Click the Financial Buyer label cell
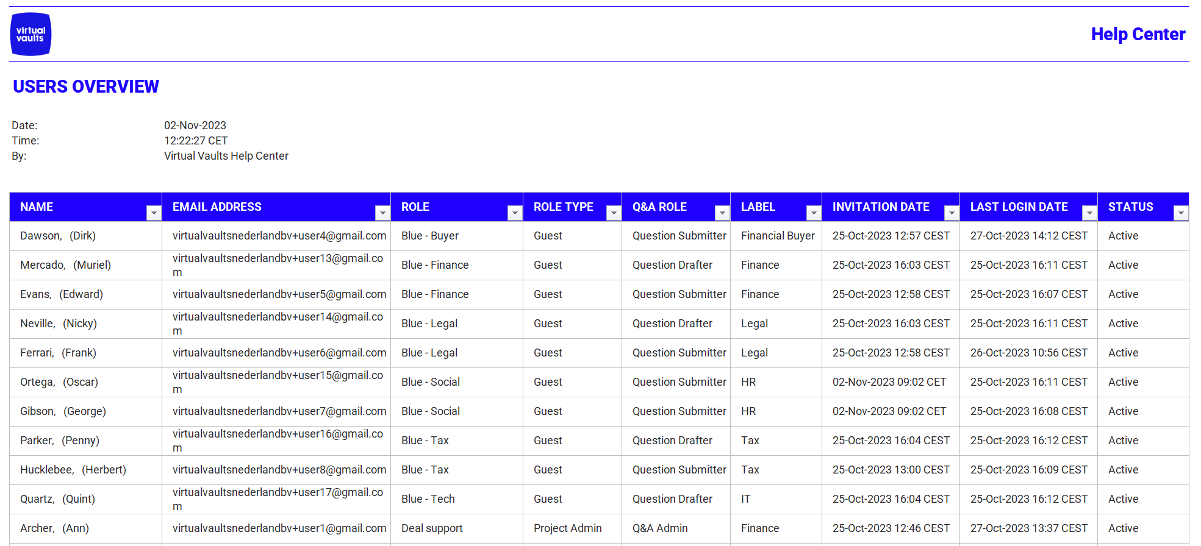Viewport: 1201px width, 546px height. click(778, 236)
